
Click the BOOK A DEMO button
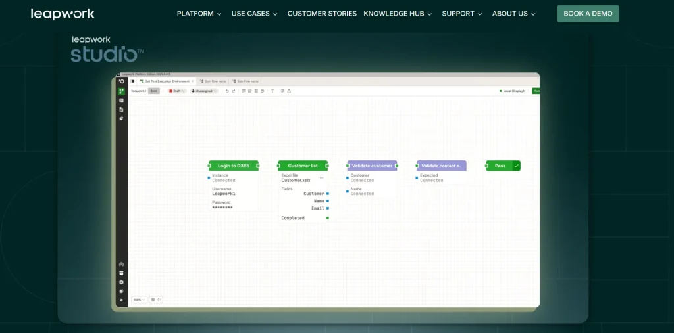[x=588, y=14]
